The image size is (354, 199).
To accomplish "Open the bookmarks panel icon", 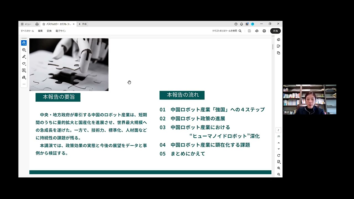I will [x=278, y=46].
